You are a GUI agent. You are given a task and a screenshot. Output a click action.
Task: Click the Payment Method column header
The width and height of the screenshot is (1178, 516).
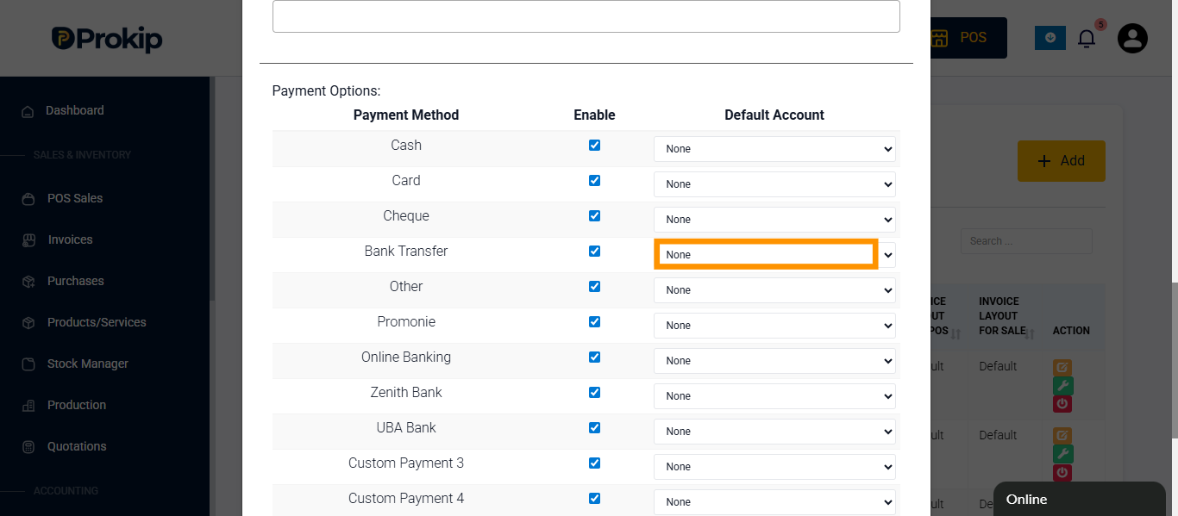coord(406,115)
